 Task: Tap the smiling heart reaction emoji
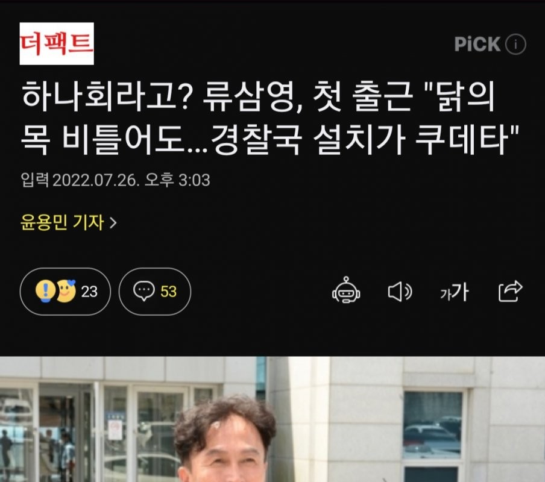(66, 291)
